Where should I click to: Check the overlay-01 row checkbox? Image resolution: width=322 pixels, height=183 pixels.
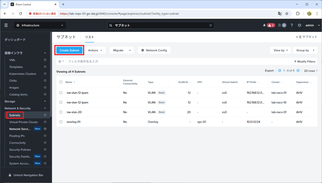(x=61, y=122)
